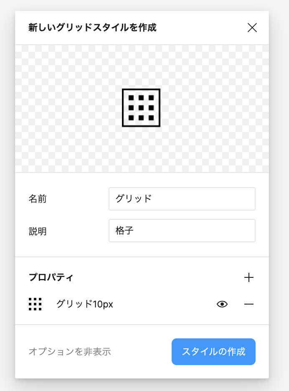The image size is (289, 391).
Task: Close the new grid style dialog
Action: 252,28
